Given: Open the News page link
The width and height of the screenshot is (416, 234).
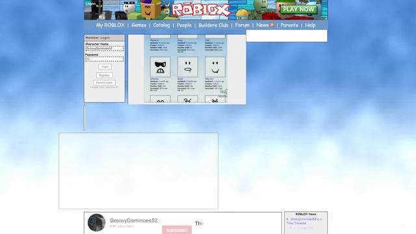Looking at the screenshot, I should click(x=263, y=25).
